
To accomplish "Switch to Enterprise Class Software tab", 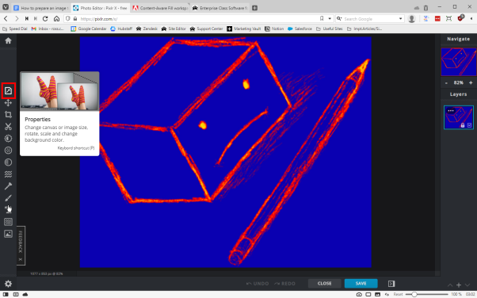I will 220,8.
